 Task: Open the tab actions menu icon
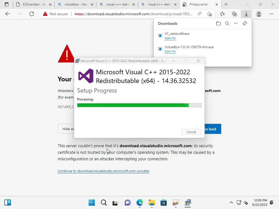[x=7, y=4]
